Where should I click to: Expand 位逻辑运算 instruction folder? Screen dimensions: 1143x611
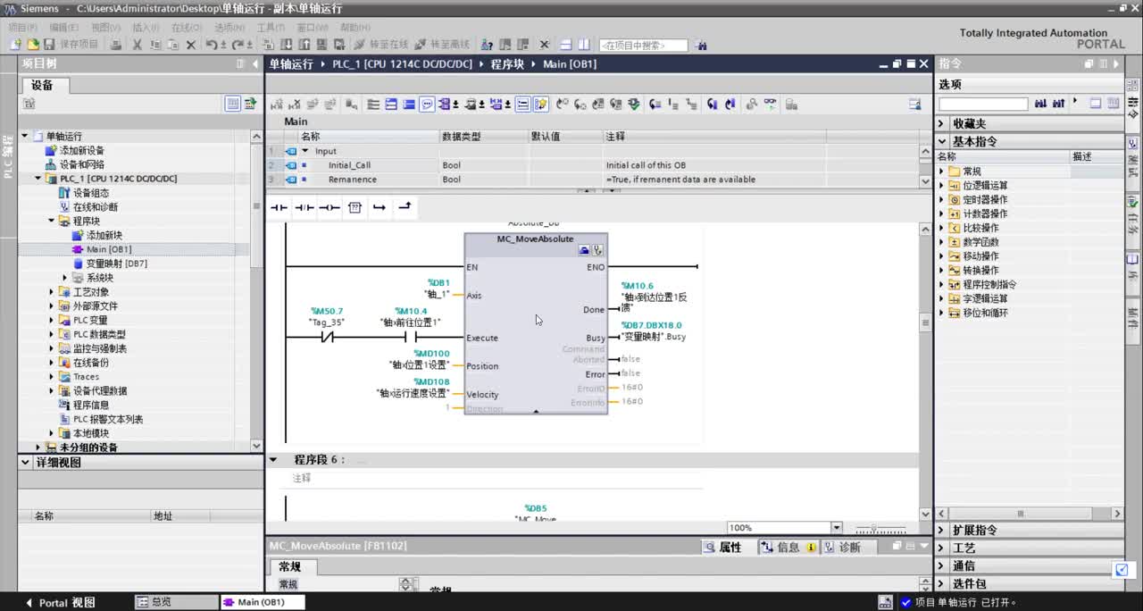pos(941,186)
